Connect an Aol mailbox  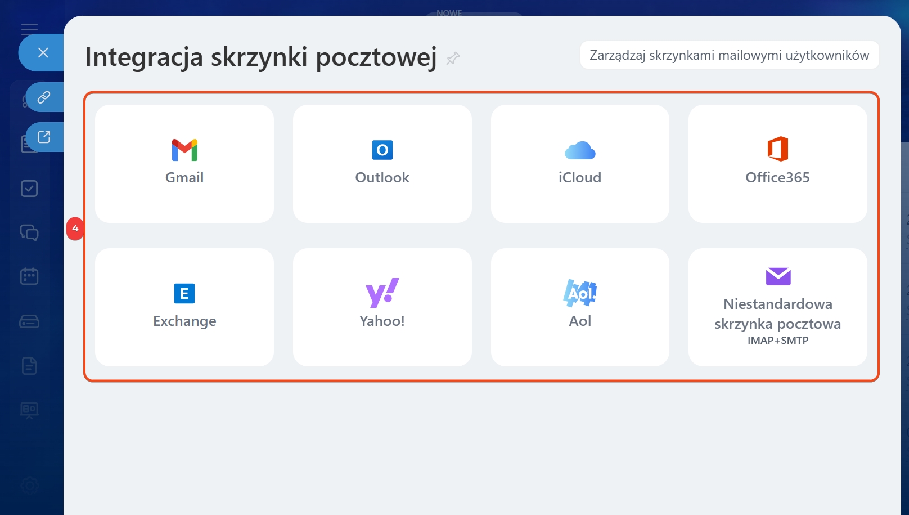580,307
